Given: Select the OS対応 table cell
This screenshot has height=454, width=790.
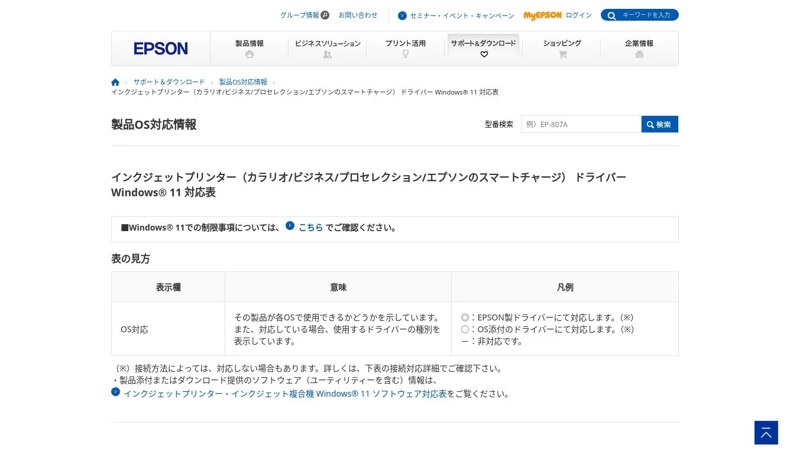Looking at the screenshot, I should click(x=168, y=329).
